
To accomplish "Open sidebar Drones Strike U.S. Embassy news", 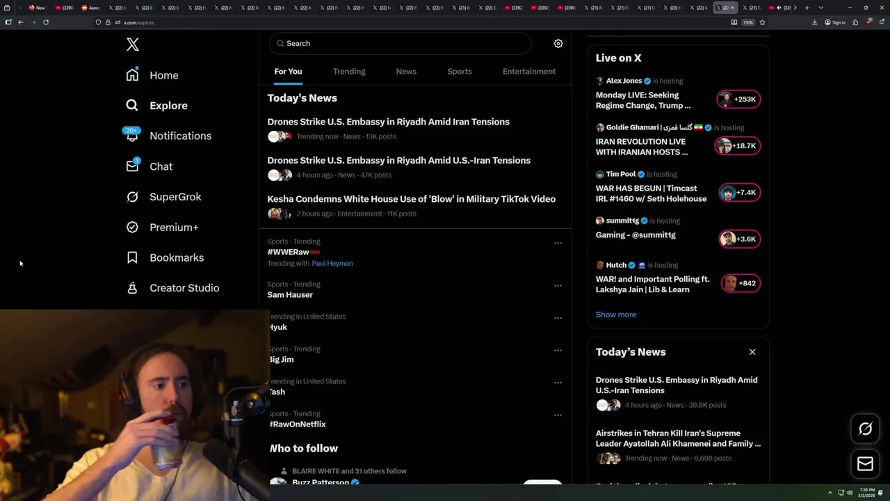I will coord(677,385).
